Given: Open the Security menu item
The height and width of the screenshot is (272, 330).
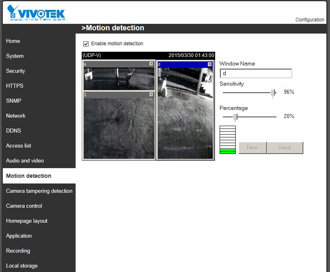Looking at the screenshot, I should tap(15, 71).
